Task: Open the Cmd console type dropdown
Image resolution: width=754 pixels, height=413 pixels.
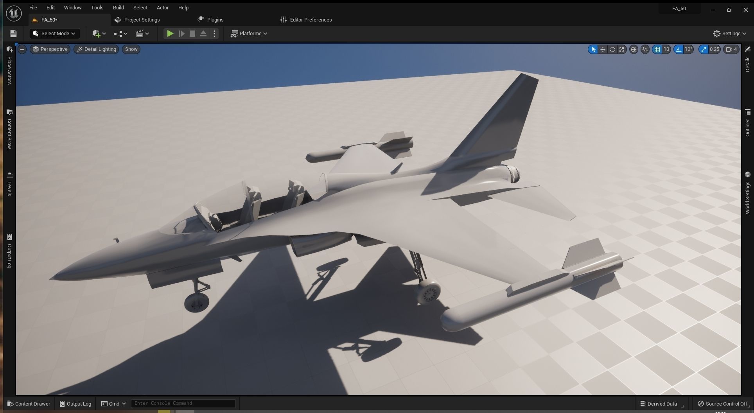Action: (114, 404)
